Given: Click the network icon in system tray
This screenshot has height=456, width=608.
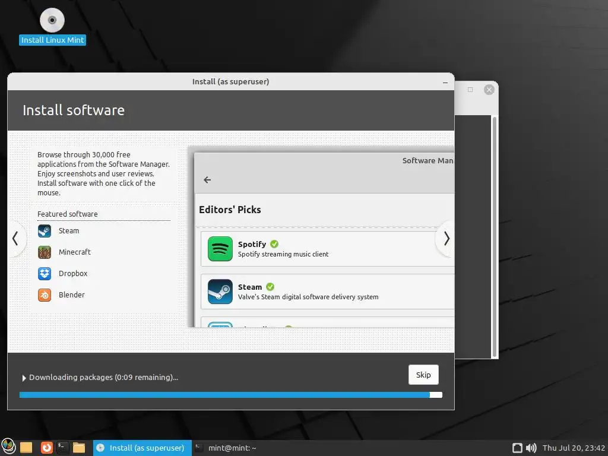Looking at the screenshot, I should 517,448.
